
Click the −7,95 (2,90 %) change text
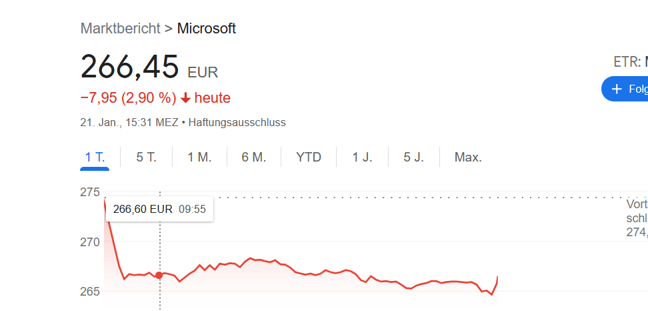click(129, 98)
